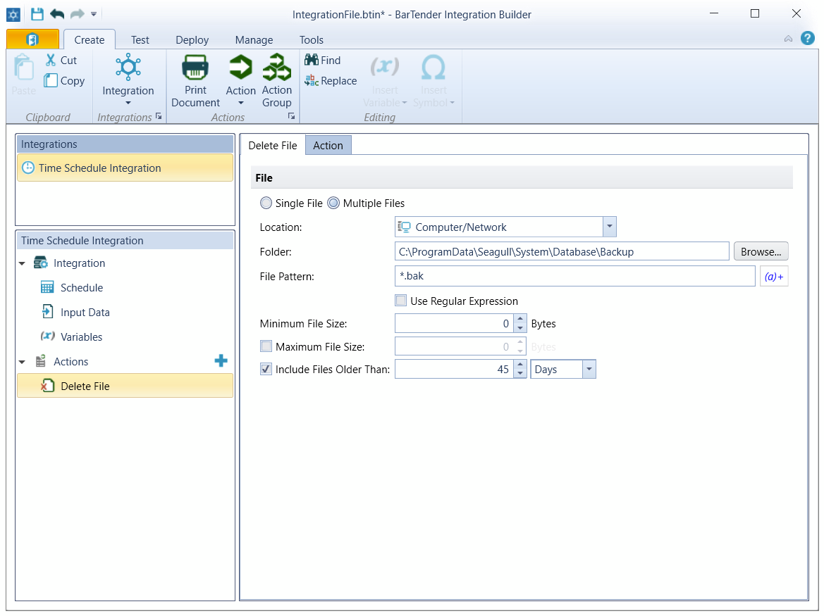
Task: Click the Browse... button
Action: [x=761, y=252]
